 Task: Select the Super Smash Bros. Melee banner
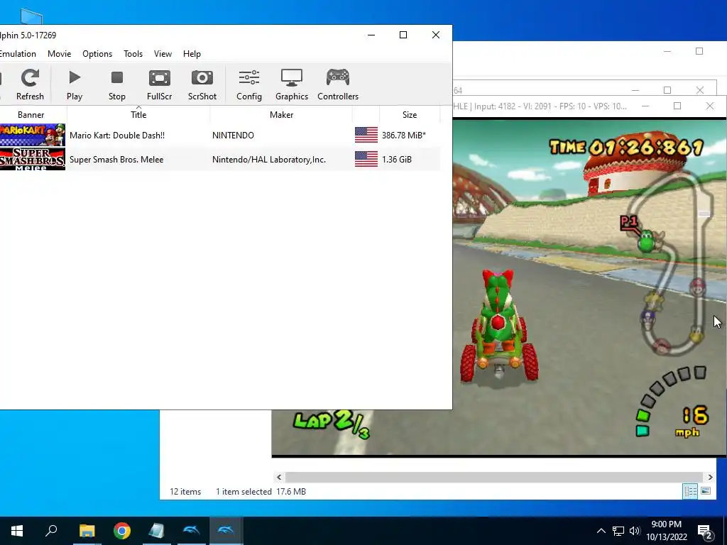pos(33,159)
